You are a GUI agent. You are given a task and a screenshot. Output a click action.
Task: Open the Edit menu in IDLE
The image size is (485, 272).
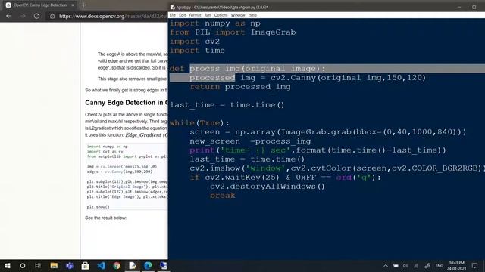coord(183,15)
